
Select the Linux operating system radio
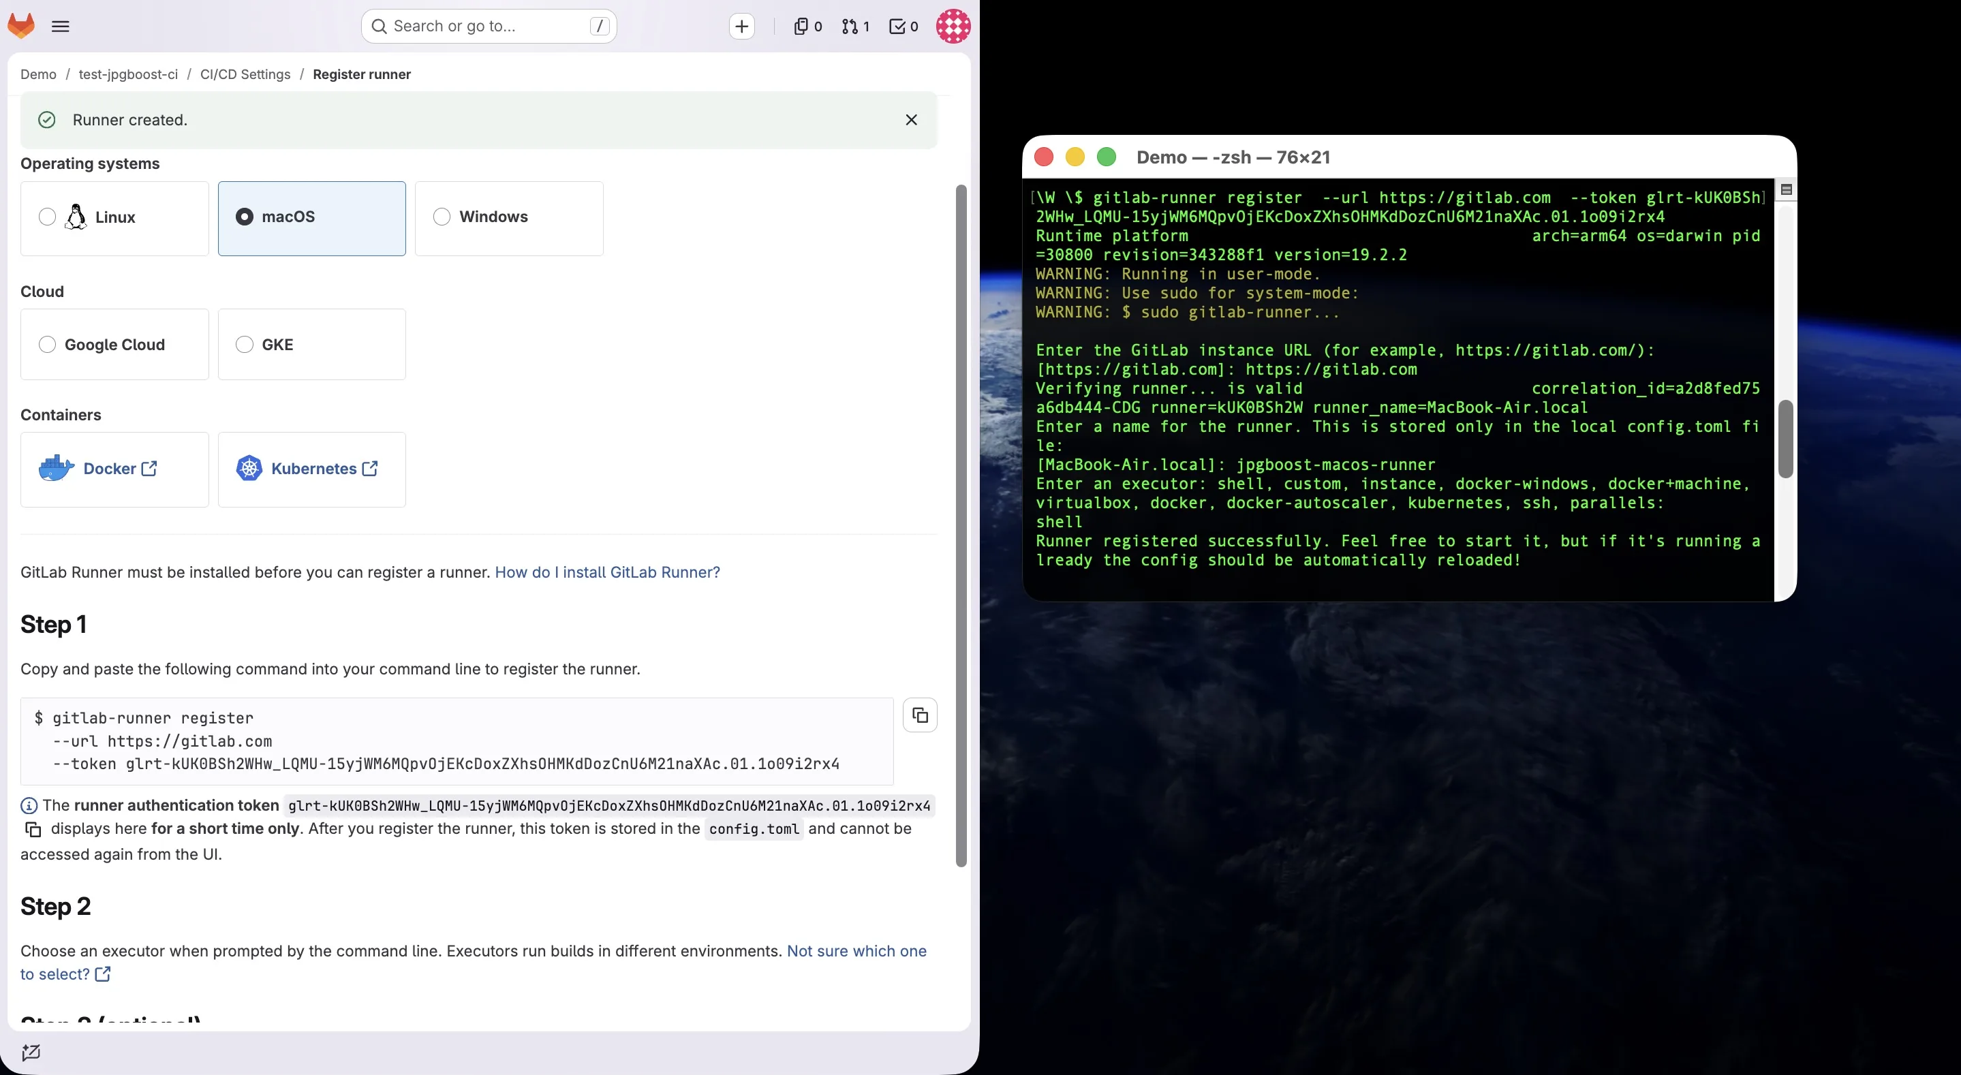point(47,217)
